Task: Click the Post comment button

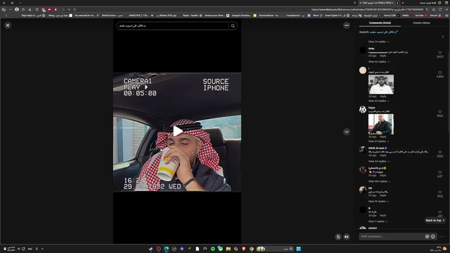Action: click(x=441, y=236)
